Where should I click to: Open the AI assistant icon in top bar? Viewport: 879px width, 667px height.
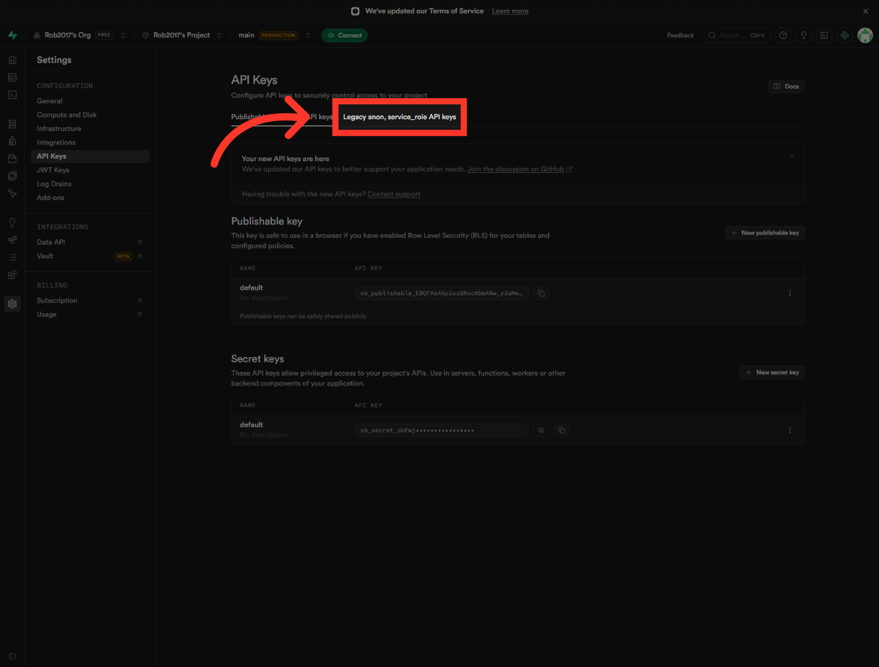coord(844,35)
